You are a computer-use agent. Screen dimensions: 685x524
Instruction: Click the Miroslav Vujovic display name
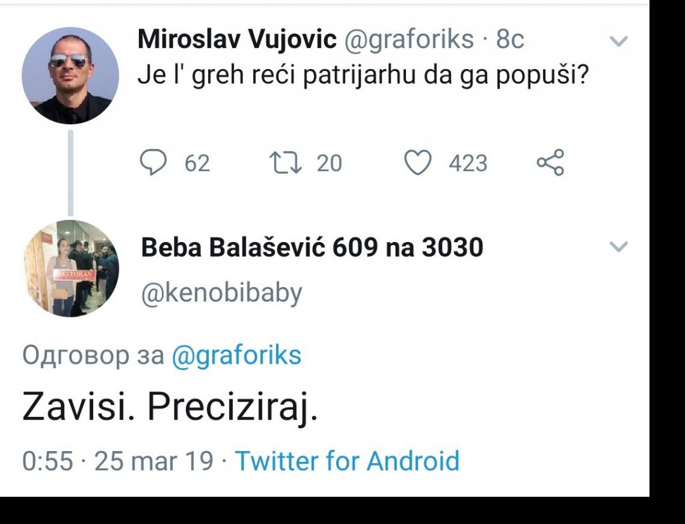tap(237, 40)
